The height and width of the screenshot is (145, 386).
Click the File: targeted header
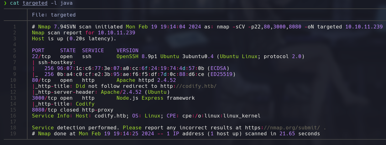coord(54,15)
